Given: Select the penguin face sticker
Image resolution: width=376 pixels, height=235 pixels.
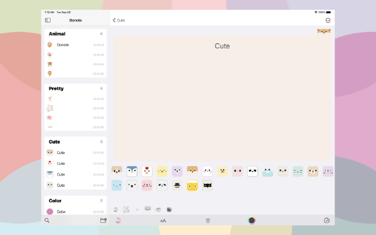Looking at the screenshot, I should point(132,171).
